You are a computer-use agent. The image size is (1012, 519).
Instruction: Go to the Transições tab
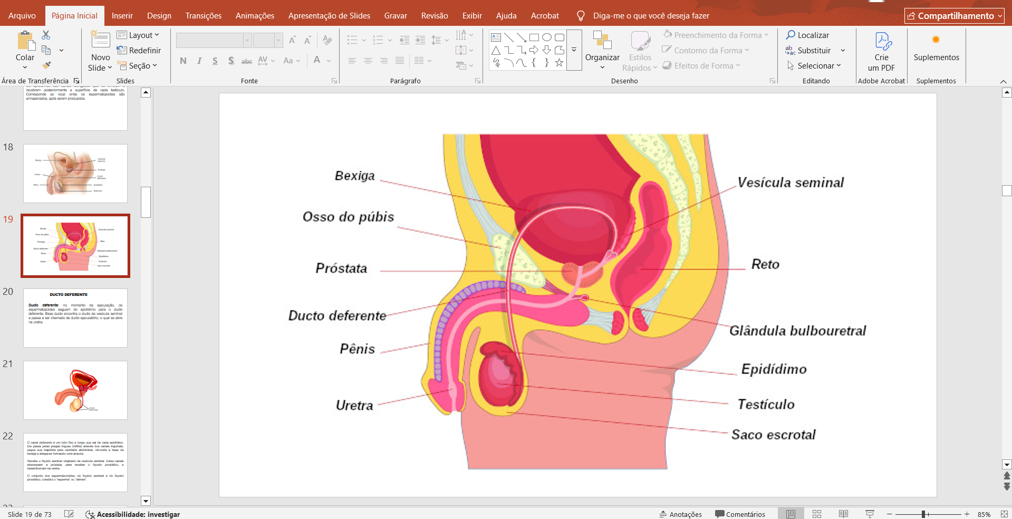(204, 16)
